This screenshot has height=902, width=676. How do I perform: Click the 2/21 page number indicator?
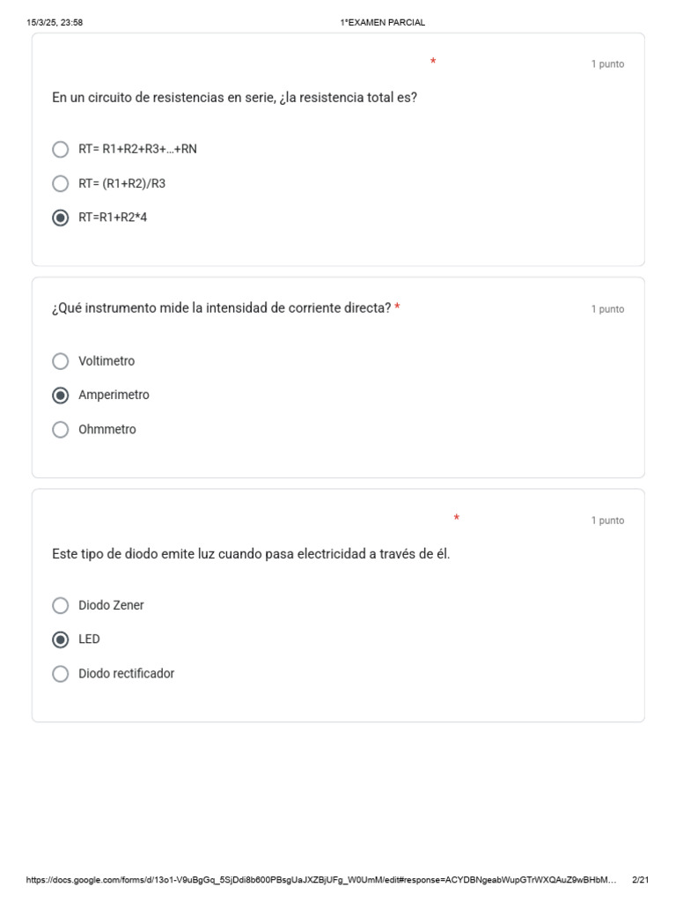[640, 880]
